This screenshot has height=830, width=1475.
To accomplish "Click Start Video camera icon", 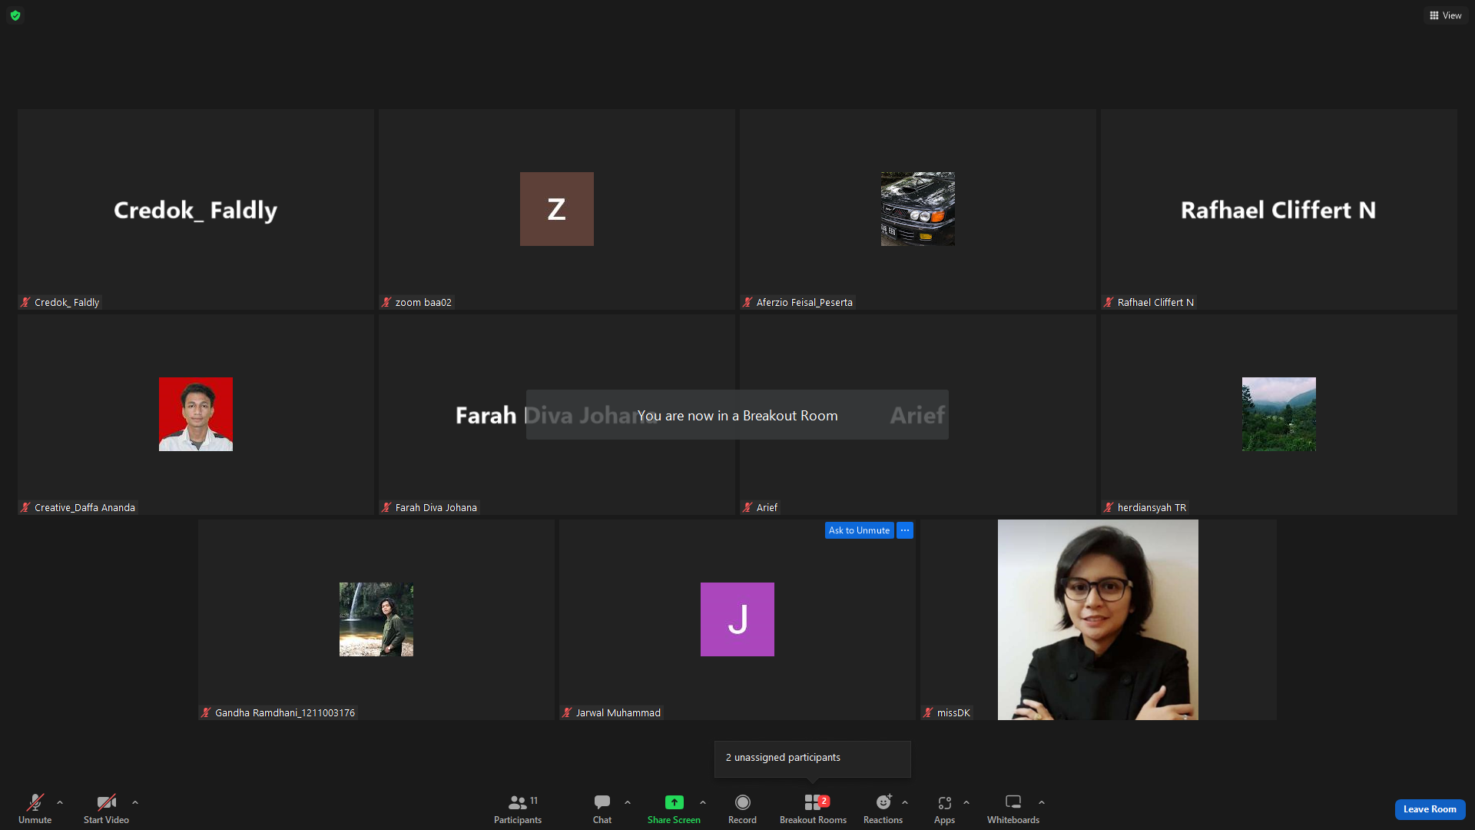I will (106, 802).
